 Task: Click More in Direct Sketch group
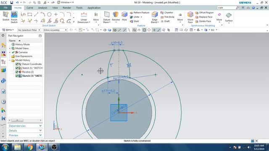click(x=96, y=18)
